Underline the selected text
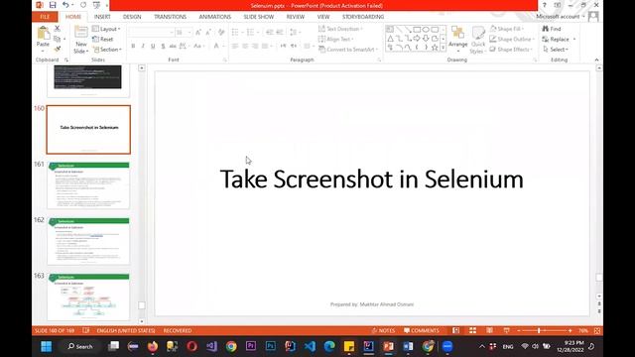 tap(153, 47)
